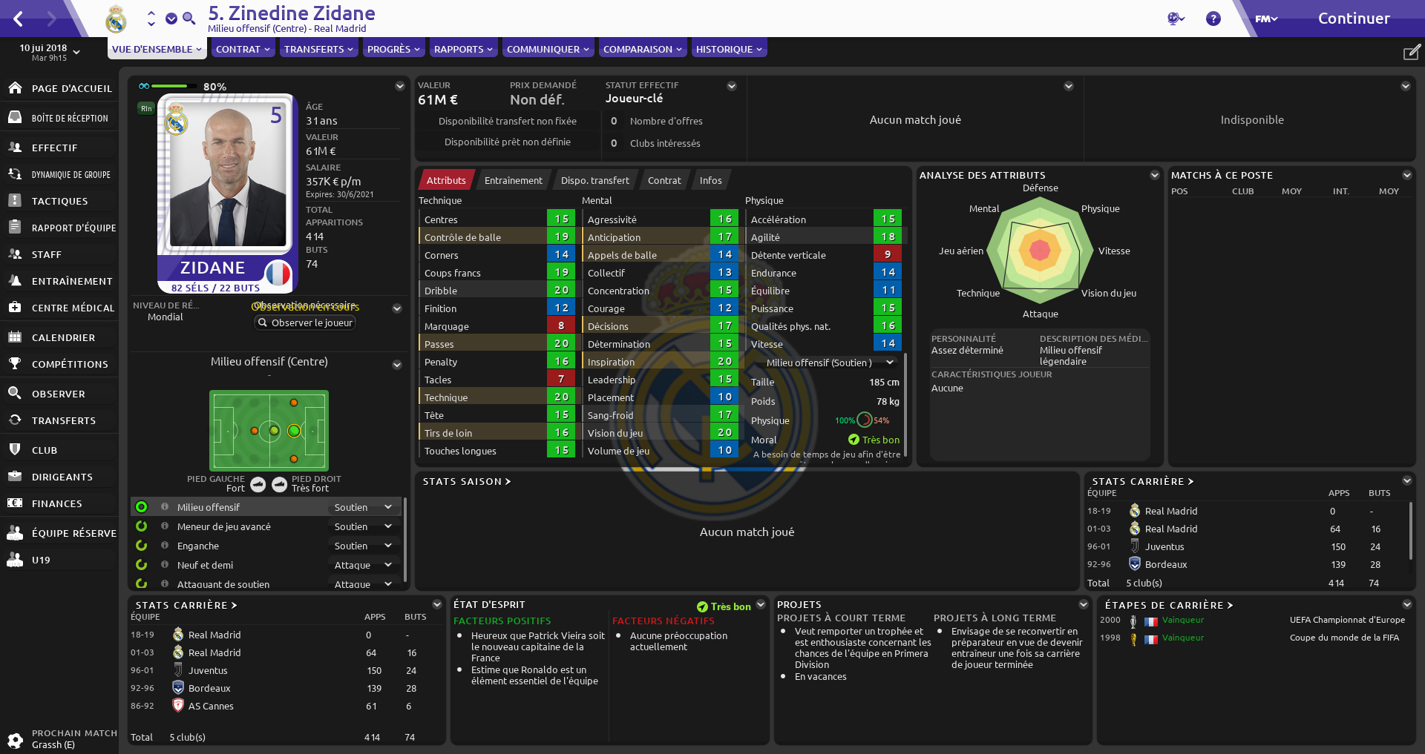Open the Staff icon
Viewport: 1425px width, 754px height.
pyautogui.click(x=15, y=254)
